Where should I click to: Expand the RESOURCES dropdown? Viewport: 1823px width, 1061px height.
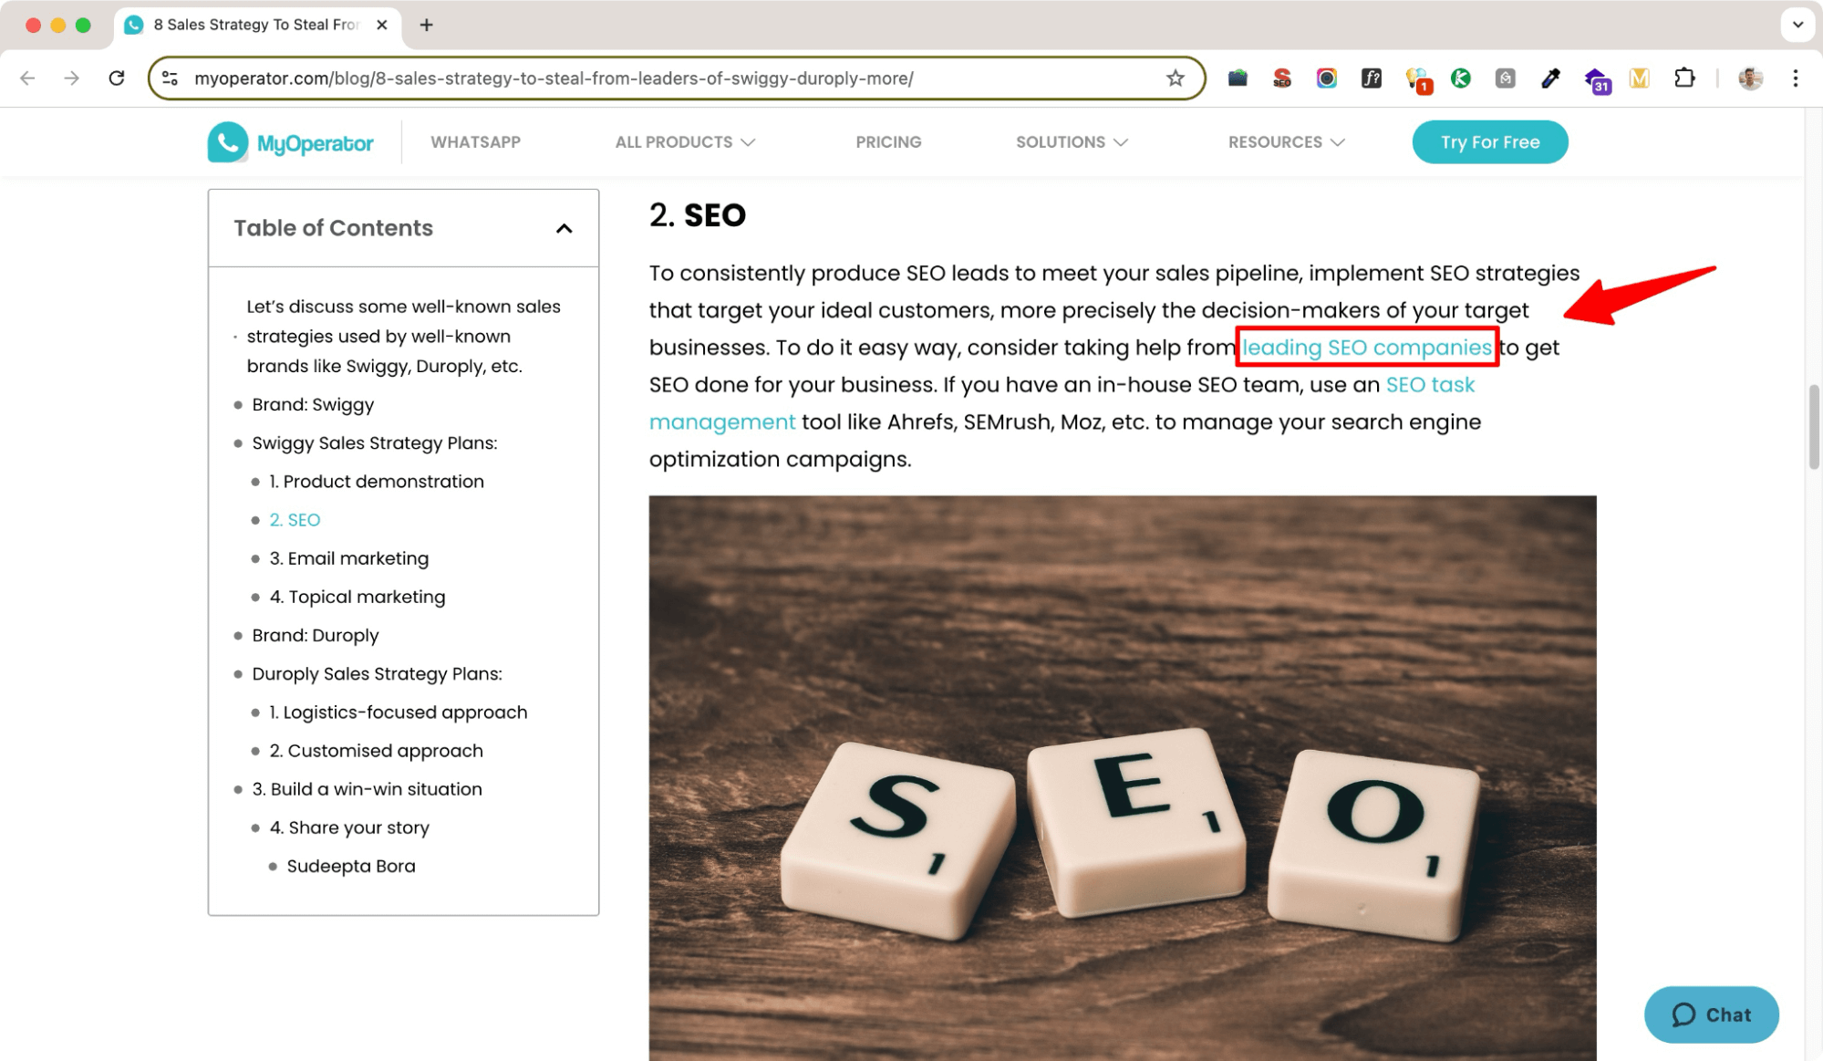pyautogui.click(x=1286, y=141)
